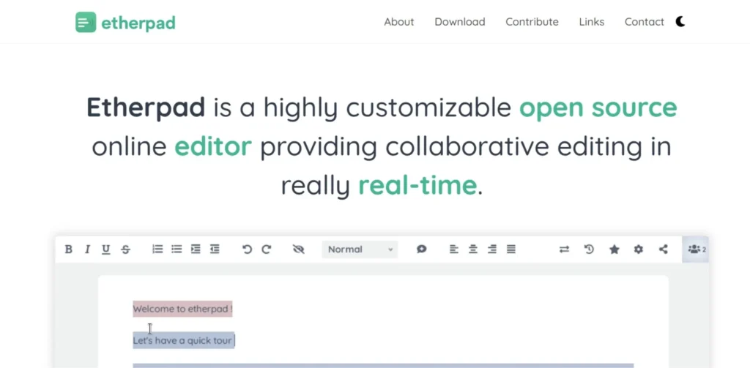Open import/export with arrows icon
The width and height of the screenshot is (750, 368).
tap(565, 249)
